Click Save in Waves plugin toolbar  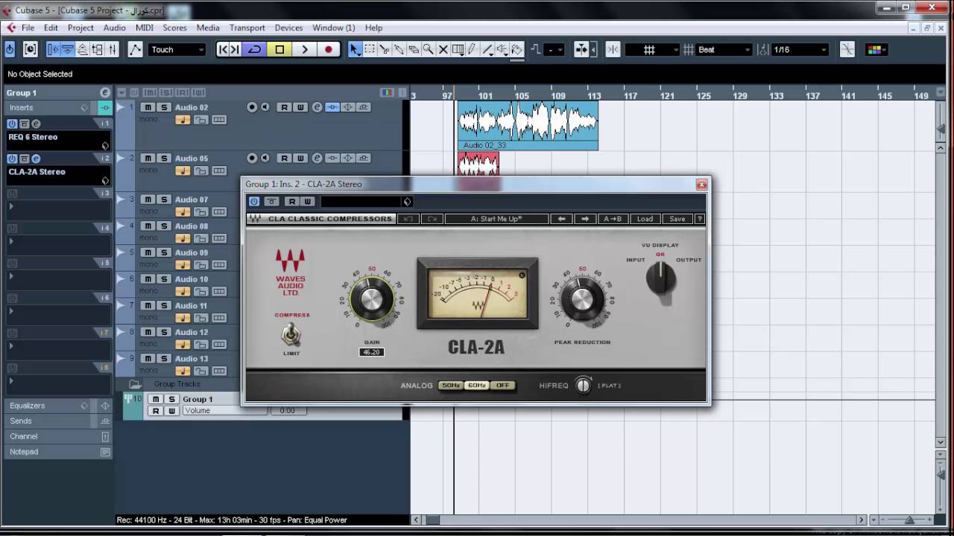[677, 219]
